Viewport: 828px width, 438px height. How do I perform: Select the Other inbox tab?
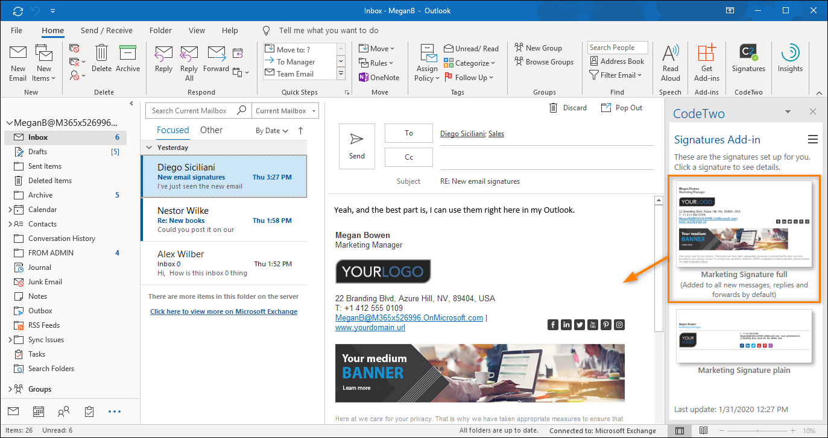211,130
